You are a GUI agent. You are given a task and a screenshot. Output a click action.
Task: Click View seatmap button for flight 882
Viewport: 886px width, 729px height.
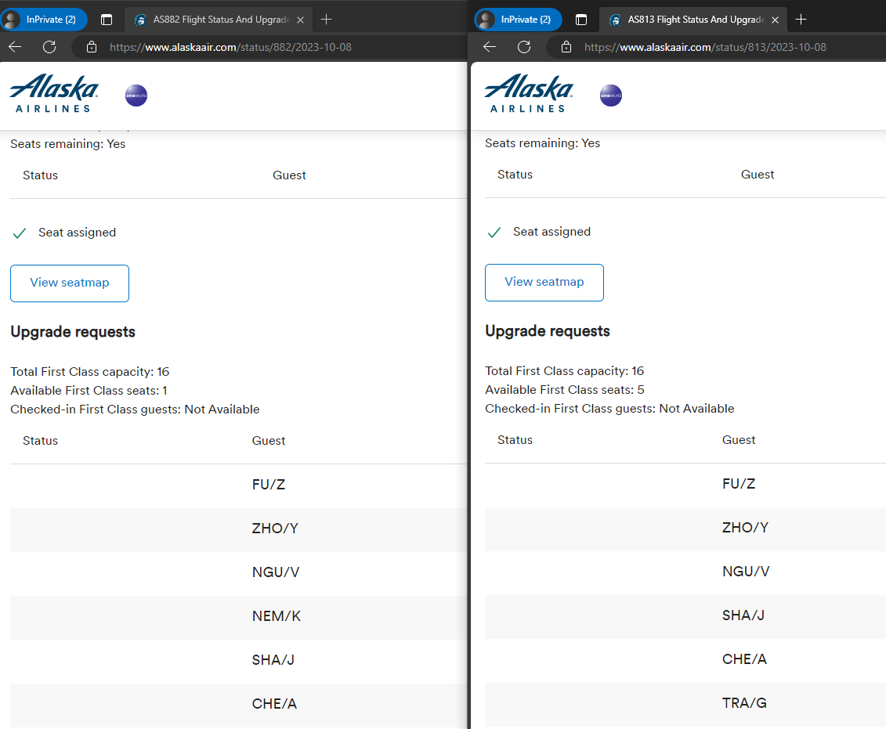point(70,283)
